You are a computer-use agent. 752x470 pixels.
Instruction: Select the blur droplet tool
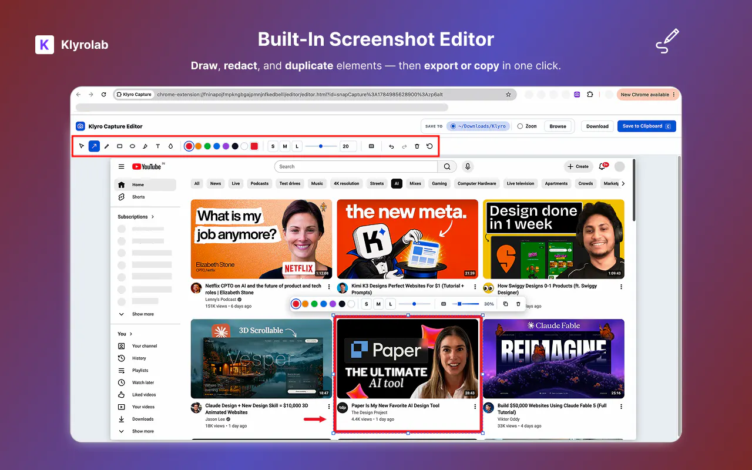[x=170, y=146]
